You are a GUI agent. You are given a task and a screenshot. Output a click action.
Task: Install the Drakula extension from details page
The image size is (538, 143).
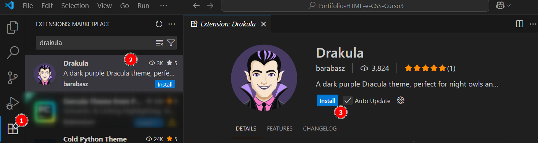point(327,100)
